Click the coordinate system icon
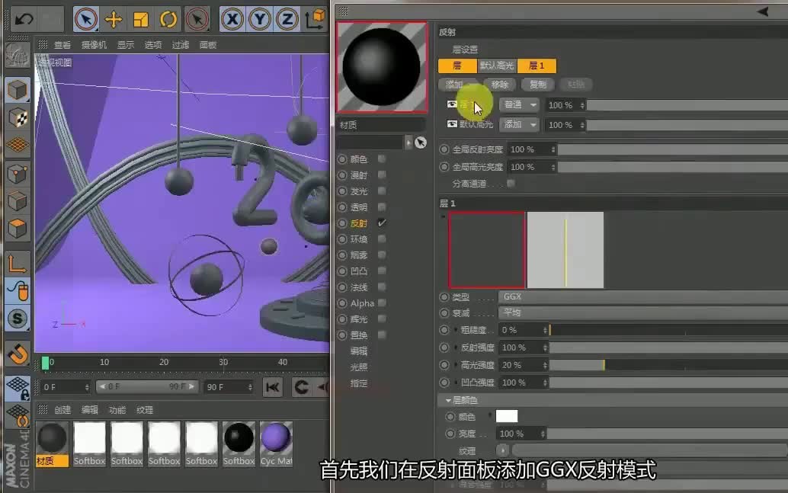The width and height of the screenshot is (788, 493). [x=316, y=19]
